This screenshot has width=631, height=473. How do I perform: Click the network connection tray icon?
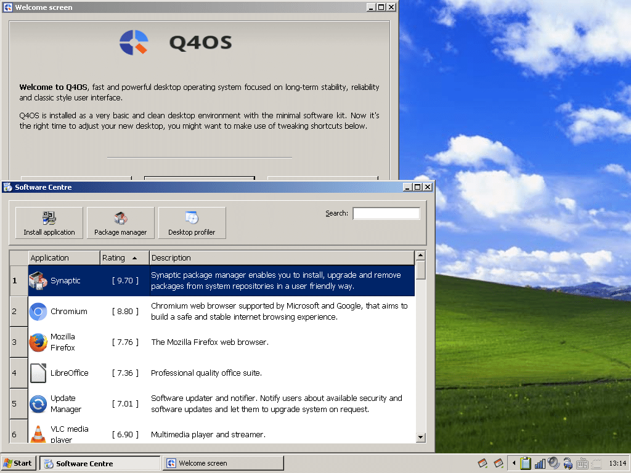pyautogui.click(x=568, y=463)
